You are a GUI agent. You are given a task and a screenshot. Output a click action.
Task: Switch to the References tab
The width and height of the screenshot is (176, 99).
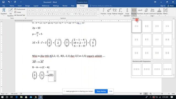pyautogui.click(x=46, y=6)
